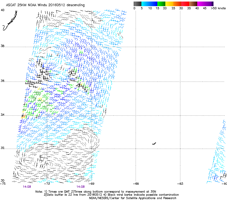Click the yellow 20-25 knots legend swatch

click(x=169, y=4)
